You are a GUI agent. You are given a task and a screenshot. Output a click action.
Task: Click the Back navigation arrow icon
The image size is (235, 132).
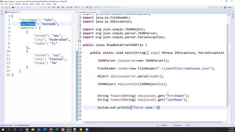click(117, 7)
